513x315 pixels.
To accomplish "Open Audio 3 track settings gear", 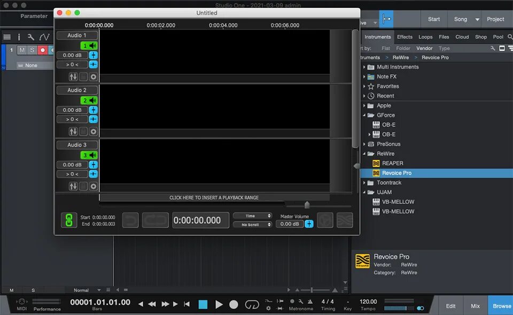I will coord(93,186).
